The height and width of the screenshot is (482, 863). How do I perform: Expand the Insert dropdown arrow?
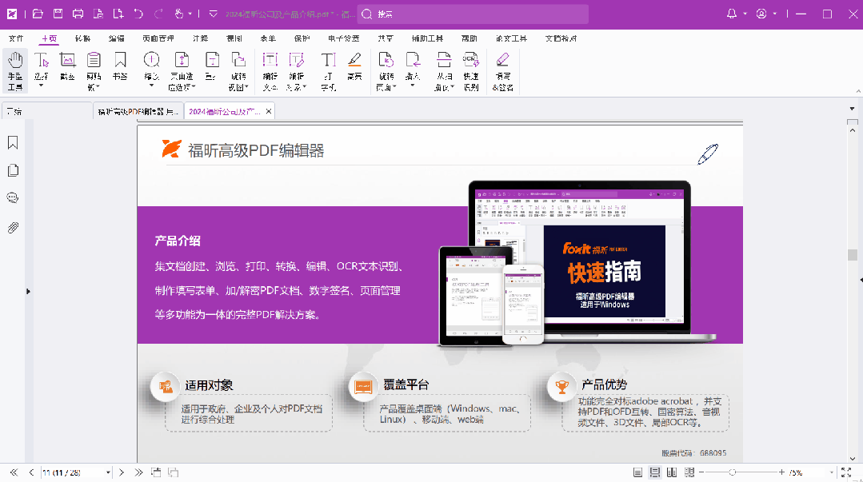point(412,86)
